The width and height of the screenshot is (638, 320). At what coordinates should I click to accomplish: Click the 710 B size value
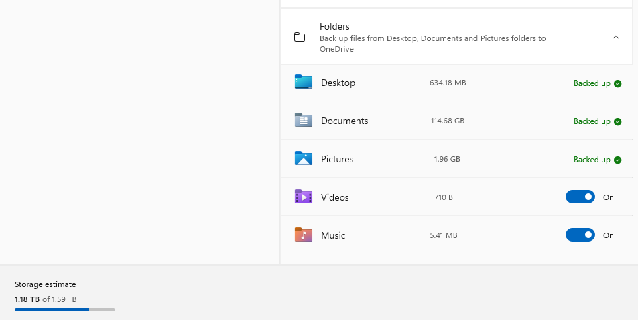coord(444,197)
